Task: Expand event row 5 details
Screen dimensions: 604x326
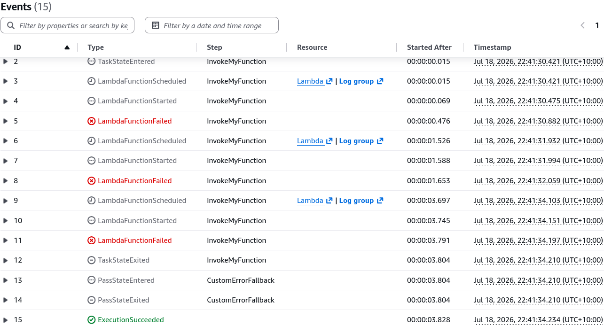Action: 6,121
